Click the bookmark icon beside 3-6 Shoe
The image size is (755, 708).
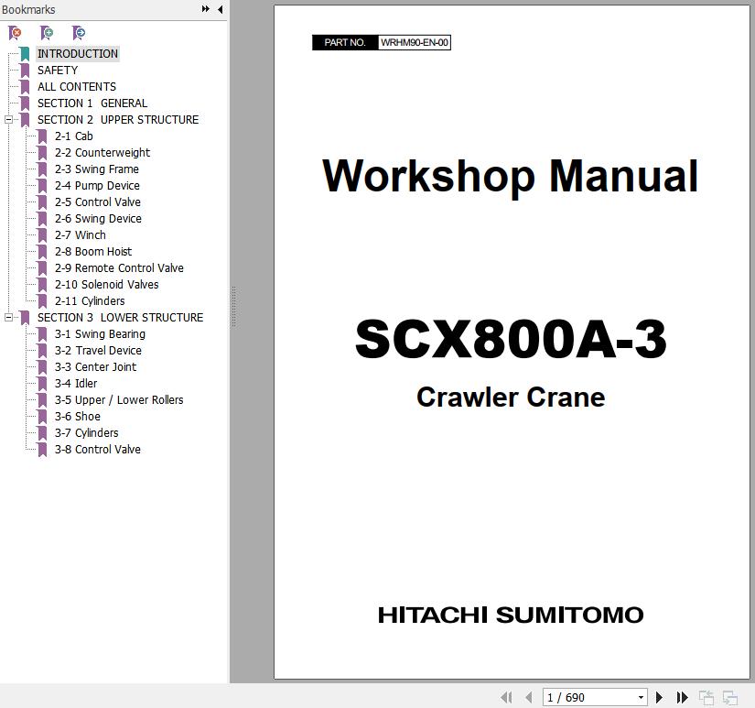42,417
